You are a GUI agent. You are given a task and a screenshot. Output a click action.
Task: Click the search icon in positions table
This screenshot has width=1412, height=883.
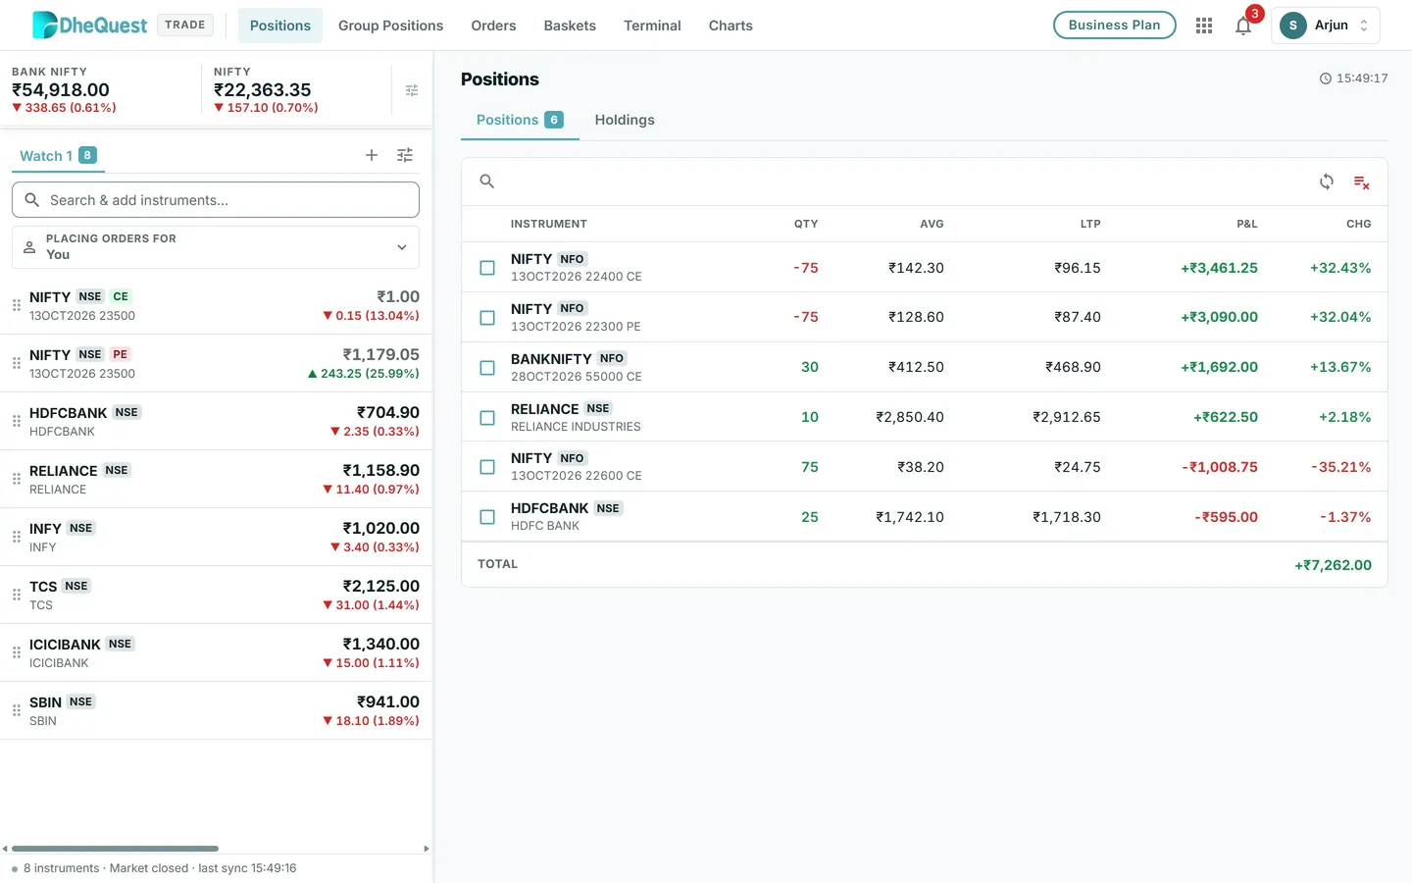[486, 182]
